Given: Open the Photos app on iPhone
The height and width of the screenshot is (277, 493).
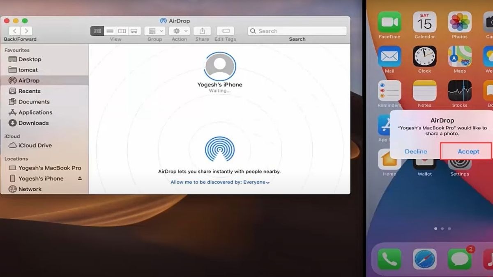Looking at the screenshot, I should [x=460, y=22].
